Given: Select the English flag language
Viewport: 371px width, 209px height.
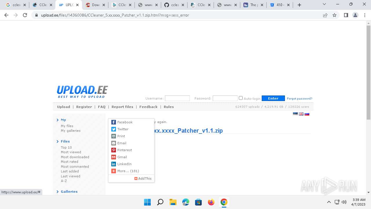Looking at the screenshot, I should coord(301,114).
